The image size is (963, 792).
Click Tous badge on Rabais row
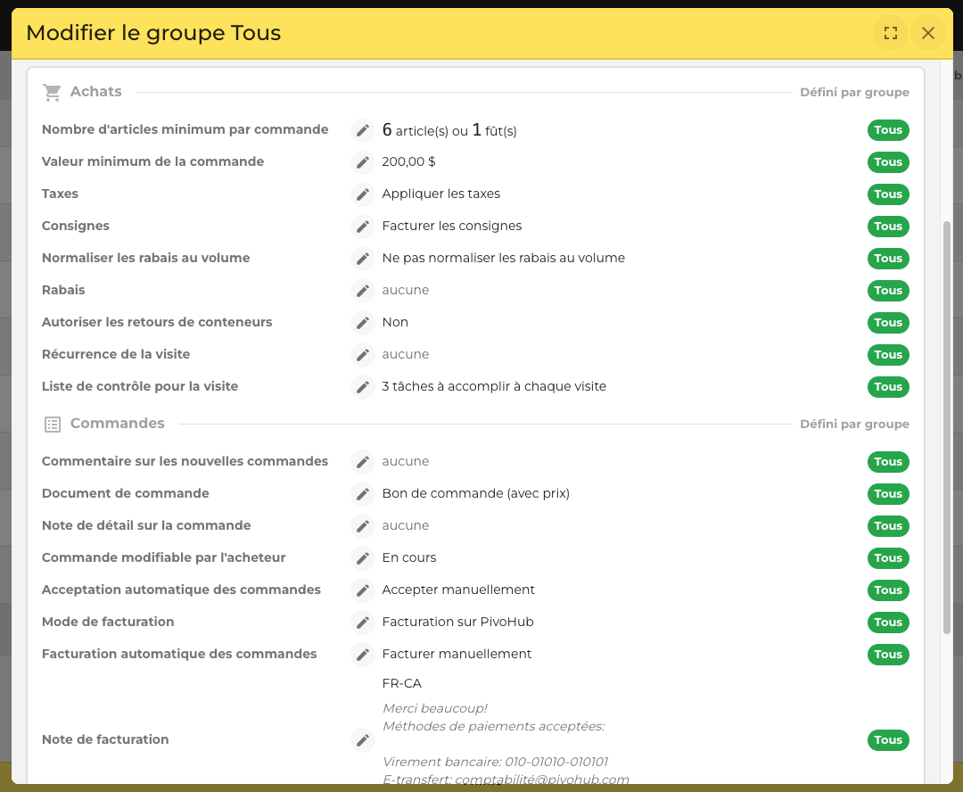(x=888, y=290)
